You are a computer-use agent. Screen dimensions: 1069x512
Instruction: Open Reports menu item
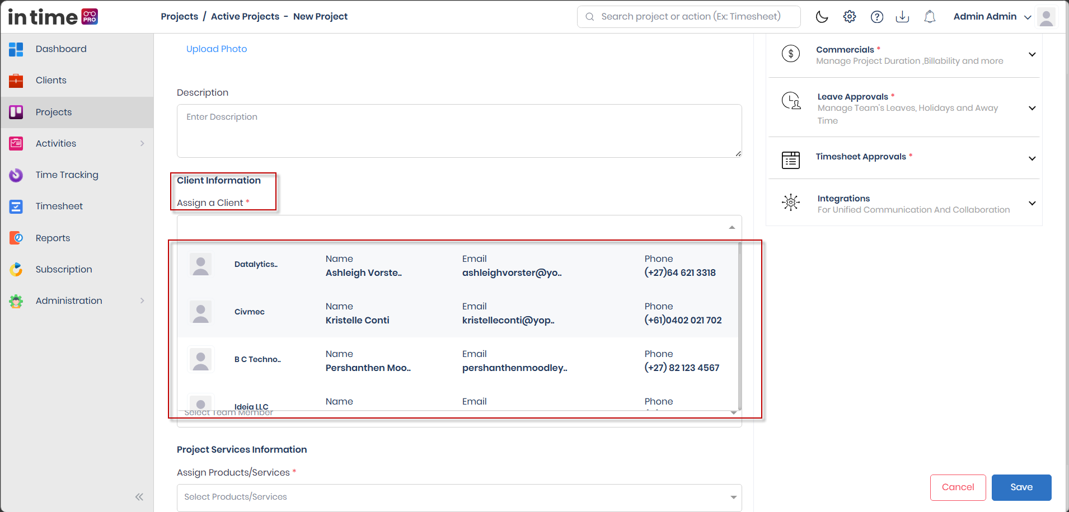[53, 238]
